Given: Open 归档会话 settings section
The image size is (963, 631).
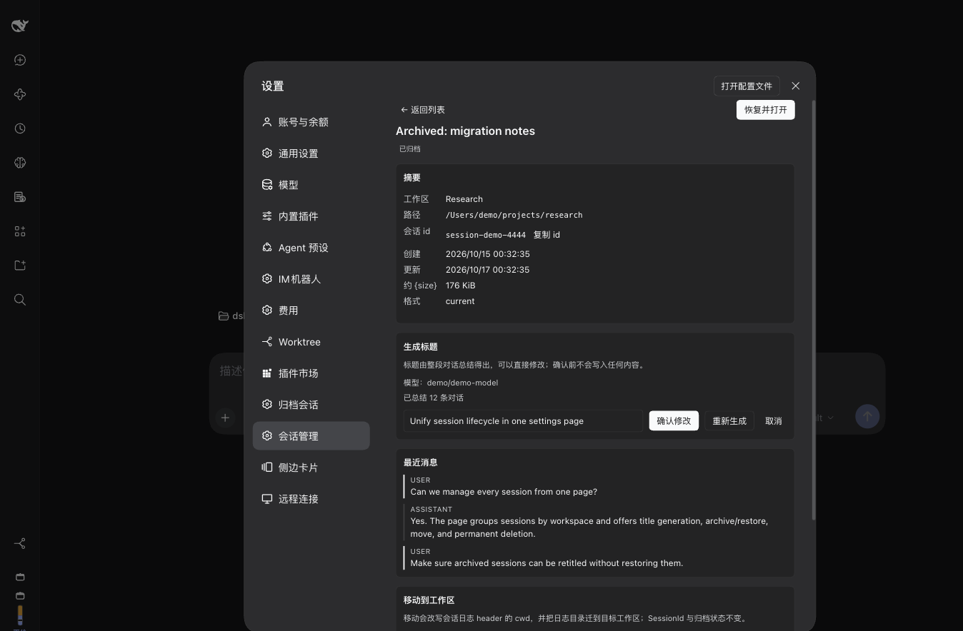Looking at the screenshot, I should [x=311, y=405].
